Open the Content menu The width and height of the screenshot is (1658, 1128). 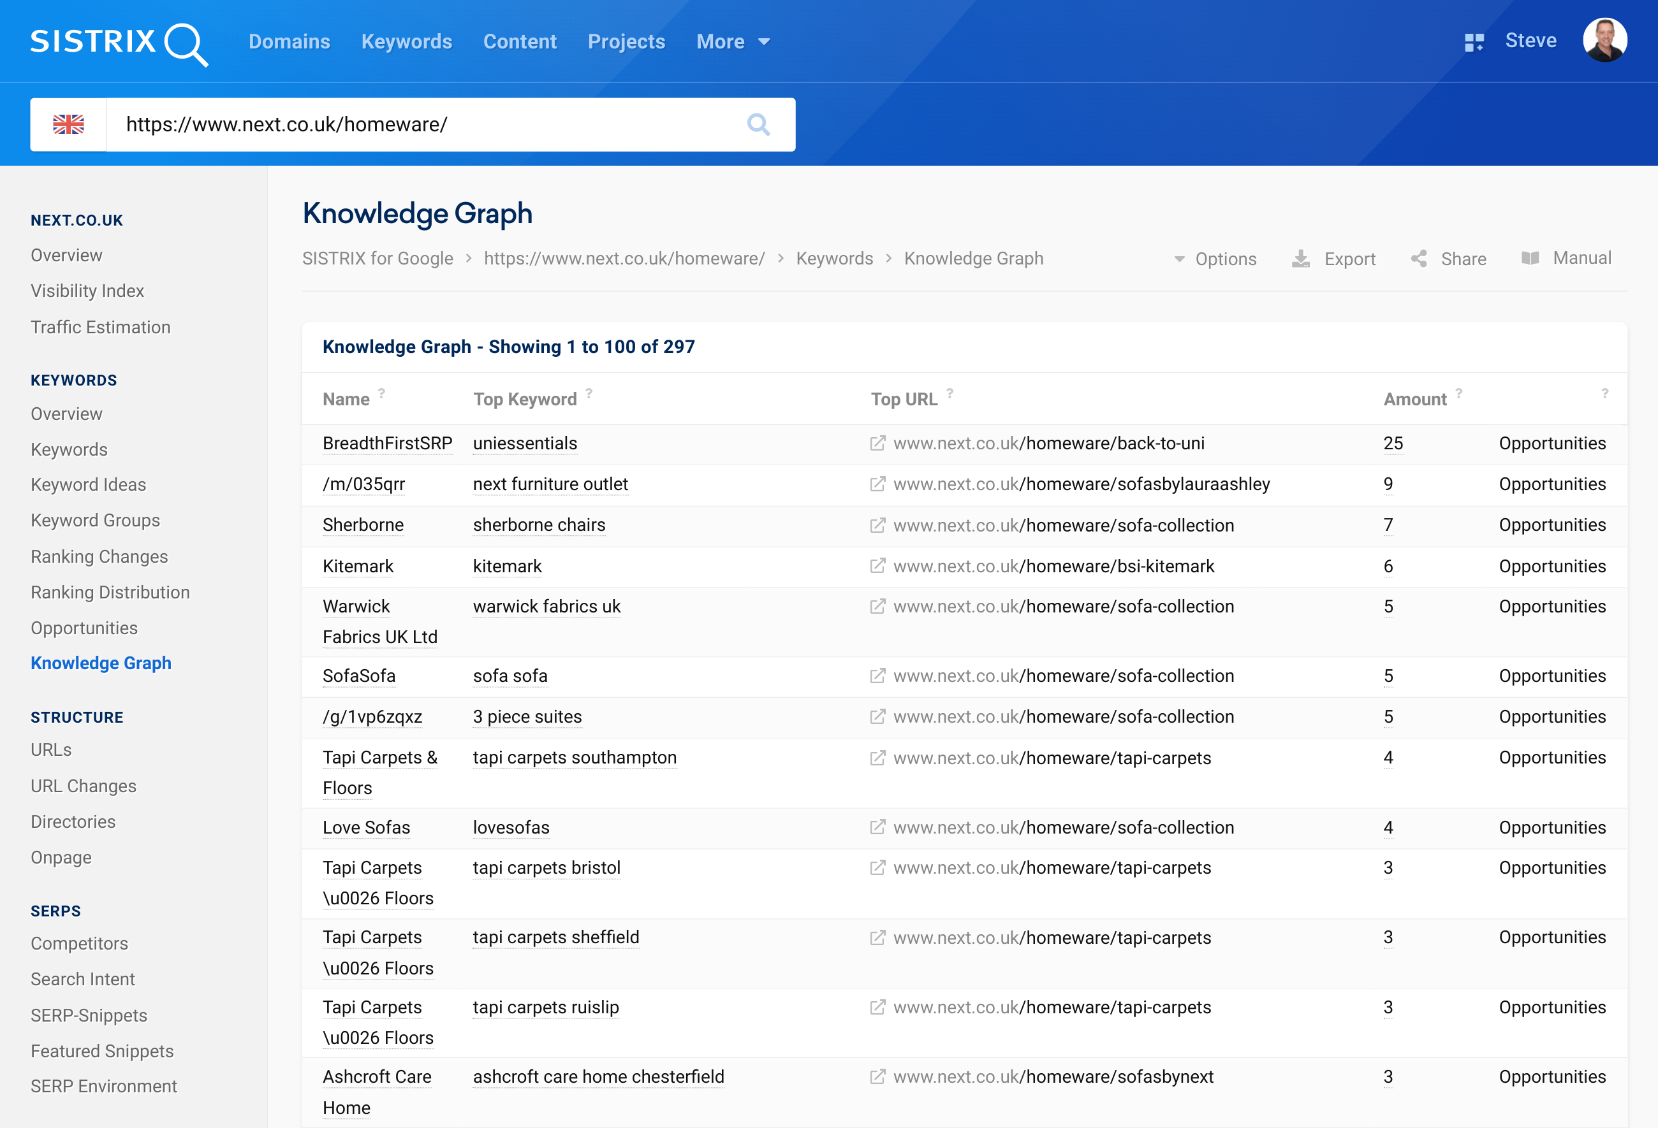click(x=520, y=42)
